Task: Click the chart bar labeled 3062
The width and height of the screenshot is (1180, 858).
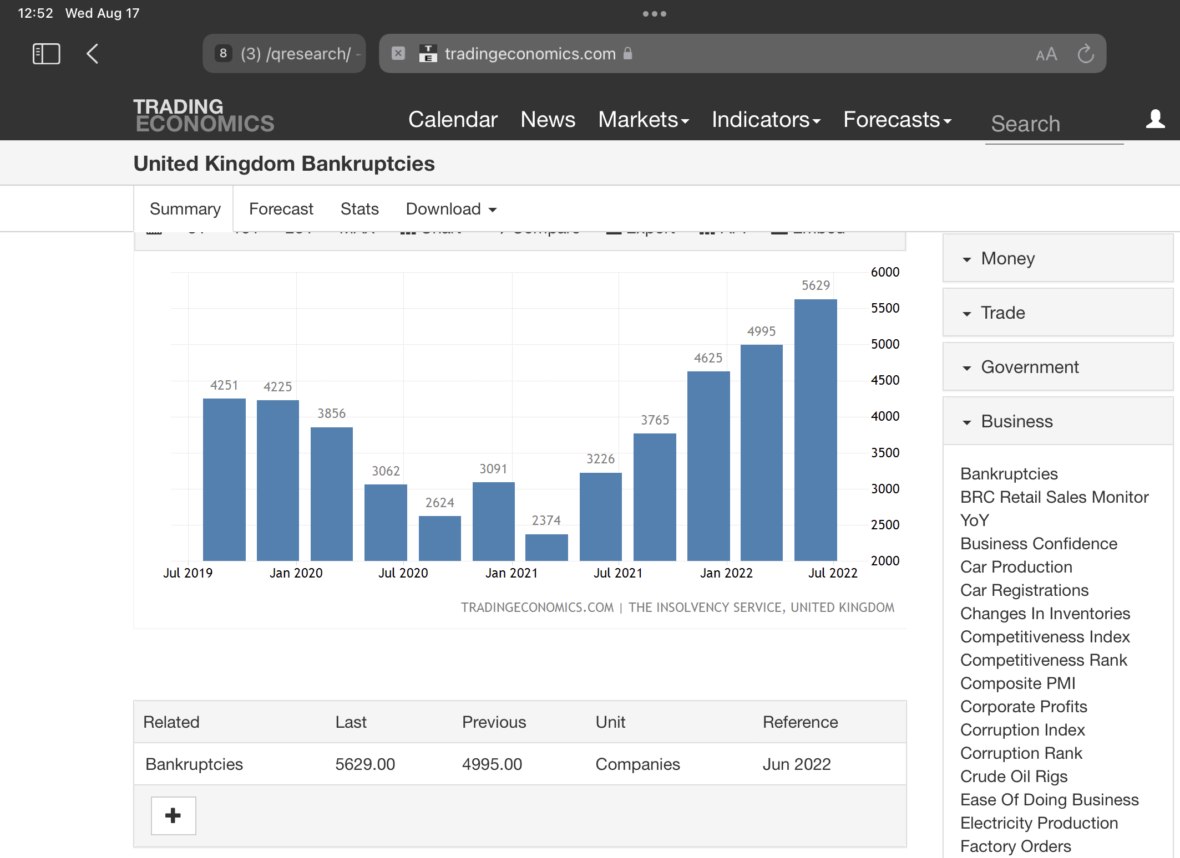Action: tap(386, 523)
